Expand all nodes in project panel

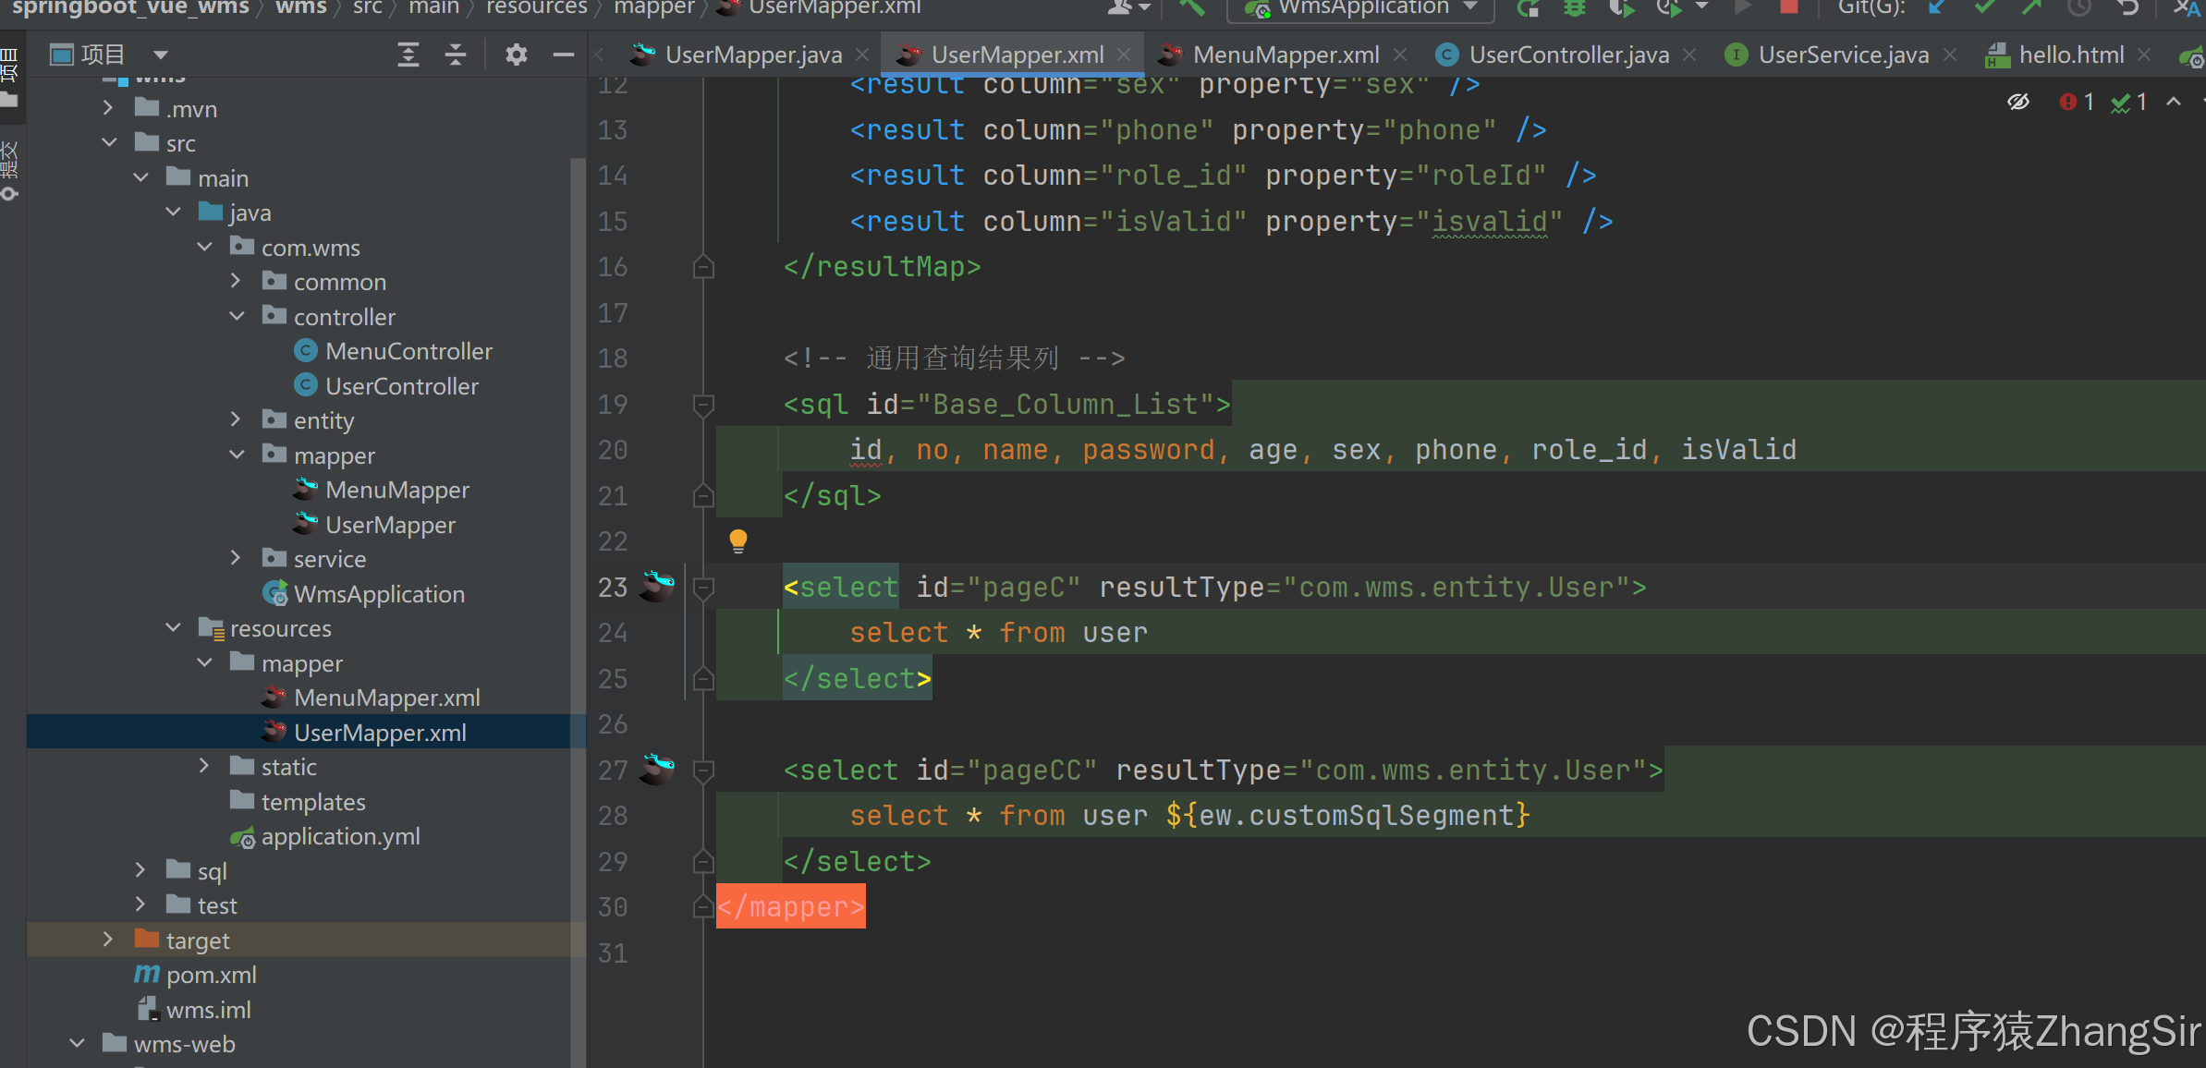click(x=408, y=55)
